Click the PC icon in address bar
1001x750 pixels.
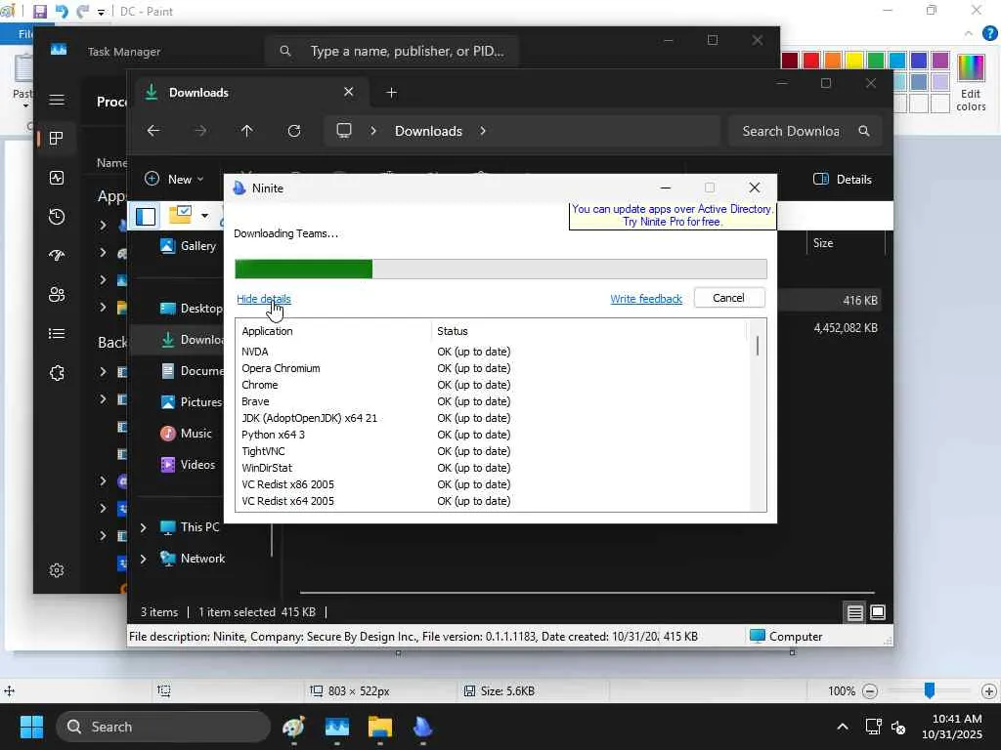point(344,131)
